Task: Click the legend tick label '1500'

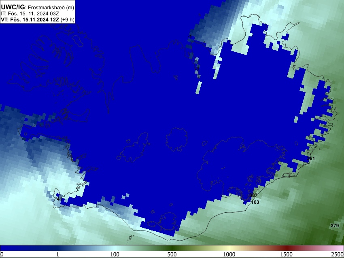Action: click(x=287, y=254)
